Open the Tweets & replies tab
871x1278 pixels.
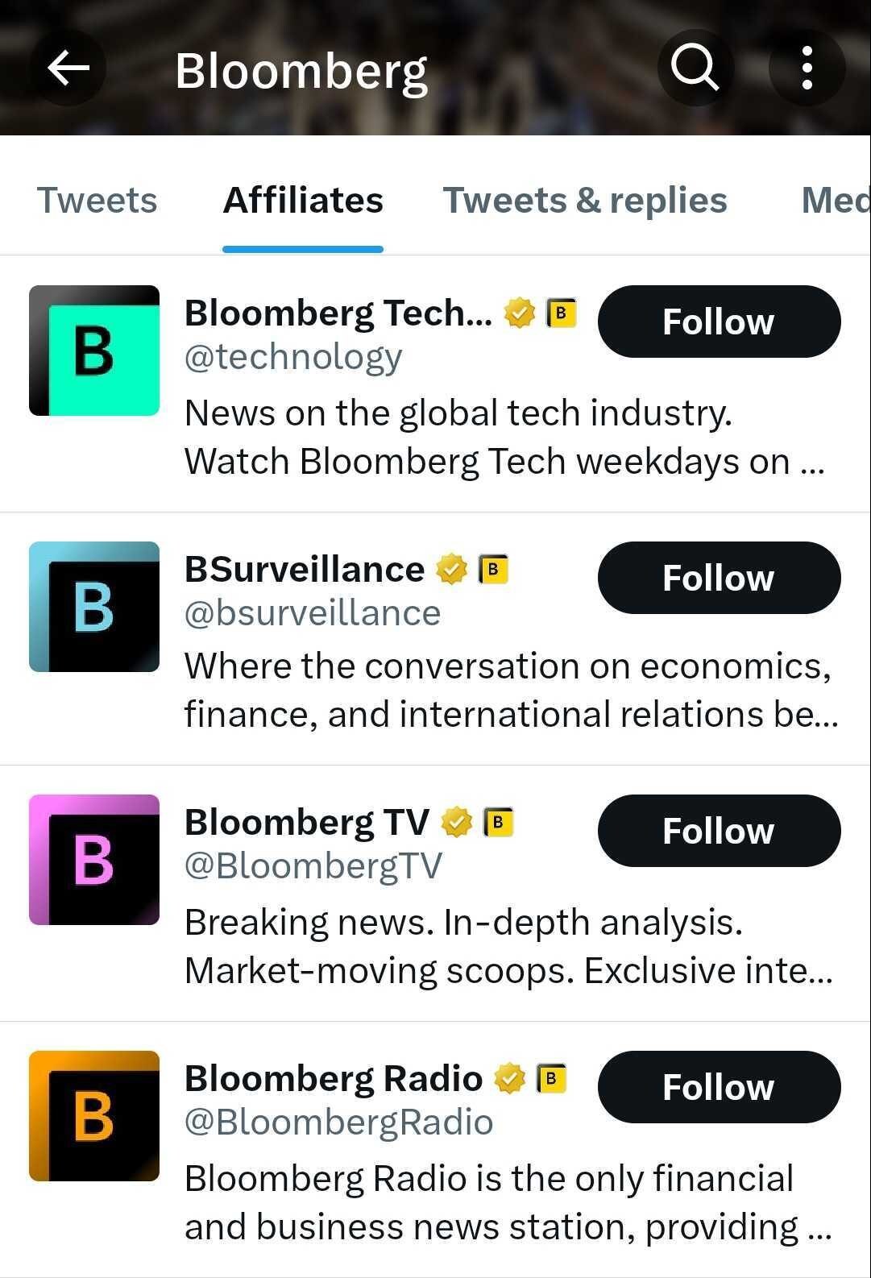[584, 200]
